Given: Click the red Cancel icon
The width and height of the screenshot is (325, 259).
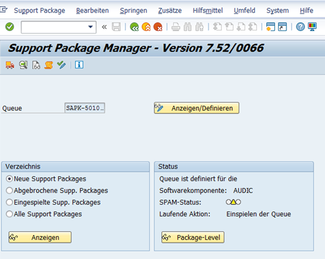Looking at the screenshot, I should [x=158, y=27].
